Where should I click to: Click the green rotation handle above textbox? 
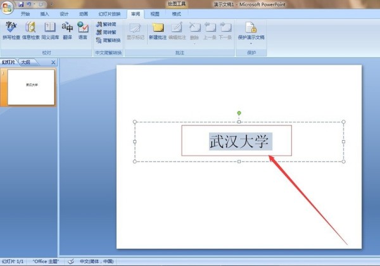tap(239, 113)
